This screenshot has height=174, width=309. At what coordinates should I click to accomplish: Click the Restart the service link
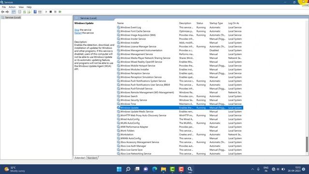pyautogui.click(x=78, y=33)
